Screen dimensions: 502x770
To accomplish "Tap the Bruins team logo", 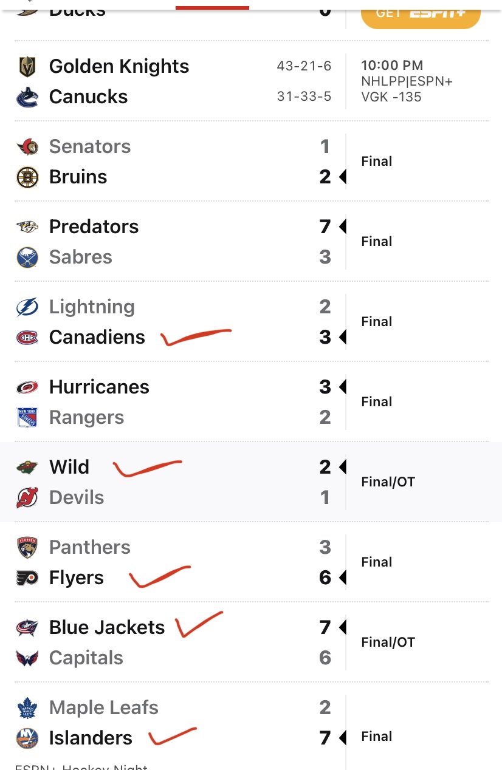I will 27,177.
